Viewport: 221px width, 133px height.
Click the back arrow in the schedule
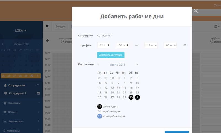point(48,41)
